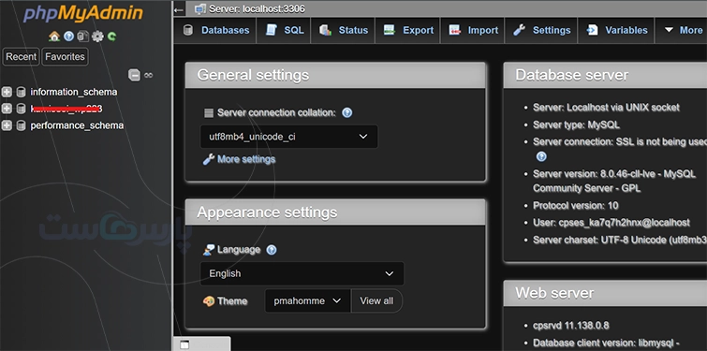Open the Variables tab
Image resolution: width=707 pixels, height=351 pixels.
(x=616, y=30)
